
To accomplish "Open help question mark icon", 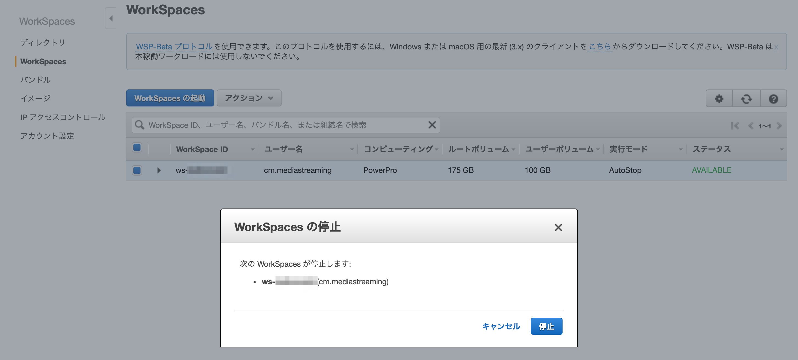I will 773,99.
